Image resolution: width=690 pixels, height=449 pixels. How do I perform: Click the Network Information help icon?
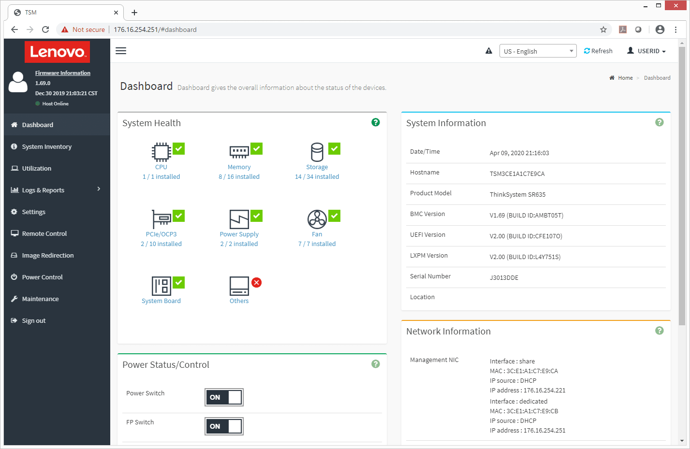(660, 331)
